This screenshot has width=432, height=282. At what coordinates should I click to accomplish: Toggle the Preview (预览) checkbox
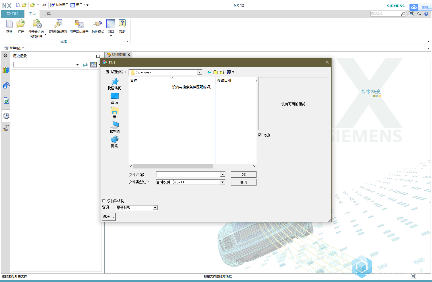[260, 135]
